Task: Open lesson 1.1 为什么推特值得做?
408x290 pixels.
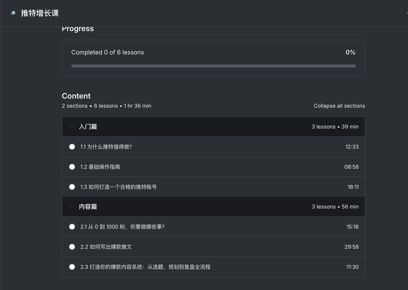Action: 106,147
